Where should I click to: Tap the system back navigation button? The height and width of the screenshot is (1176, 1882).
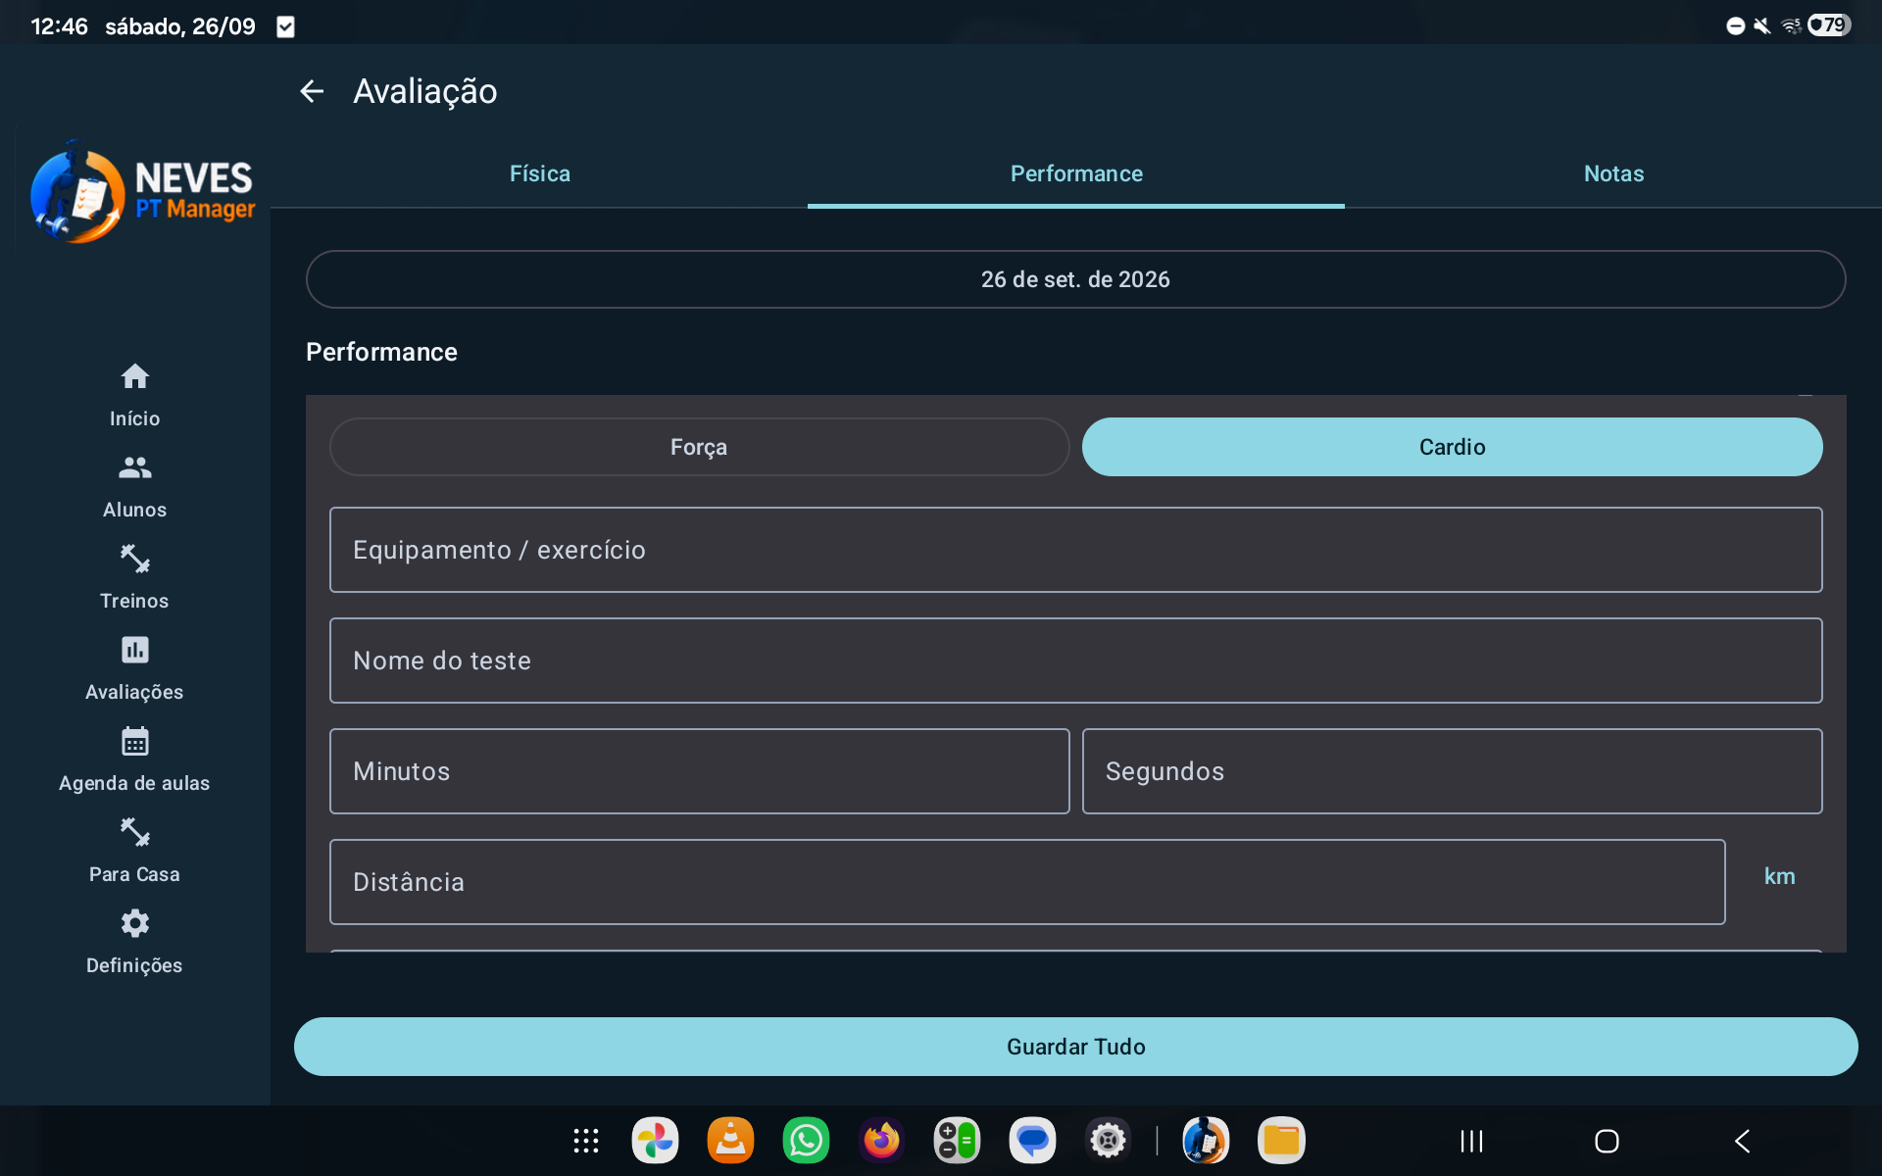click(x=1742, y=1141)
